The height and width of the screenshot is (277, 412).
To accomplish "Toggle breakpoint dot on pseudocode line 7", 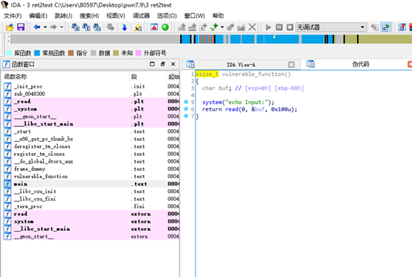I will tap(186, 116).
